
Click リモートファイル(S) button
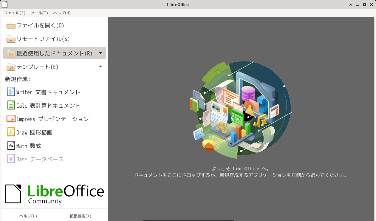pos(55,39)
